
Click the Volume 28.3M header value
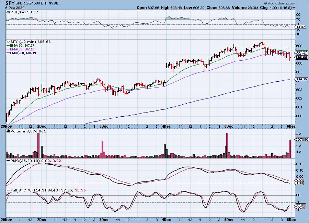pyautogui.click(x=245, y=8)
